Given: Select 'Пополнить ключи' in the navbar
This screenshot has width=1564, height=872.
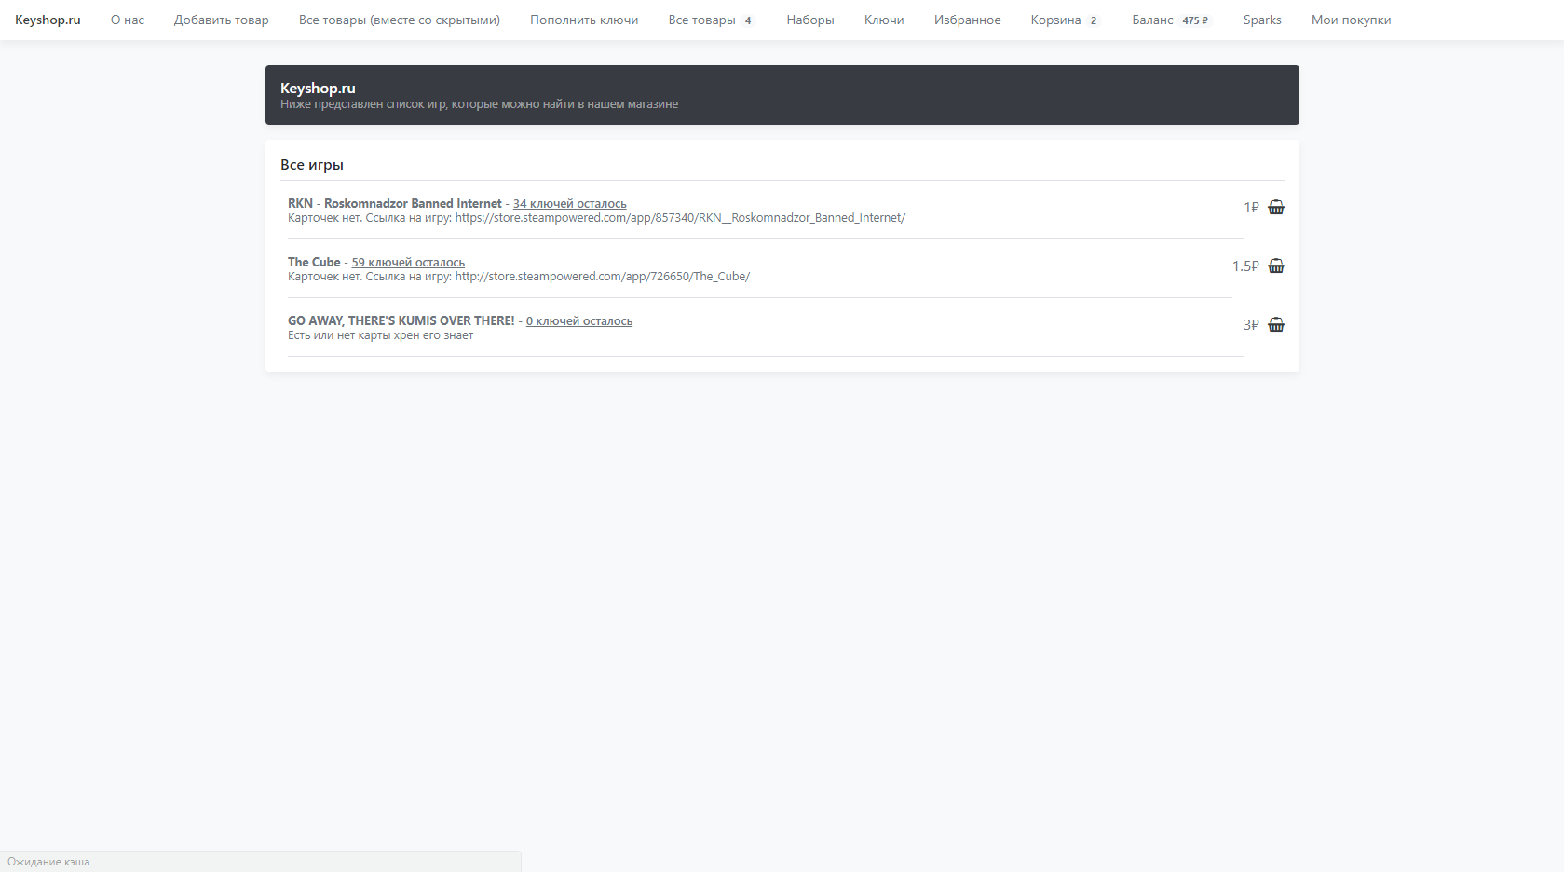Looking at the screenshot, I should pyautogui.click(x=584, y=20).
